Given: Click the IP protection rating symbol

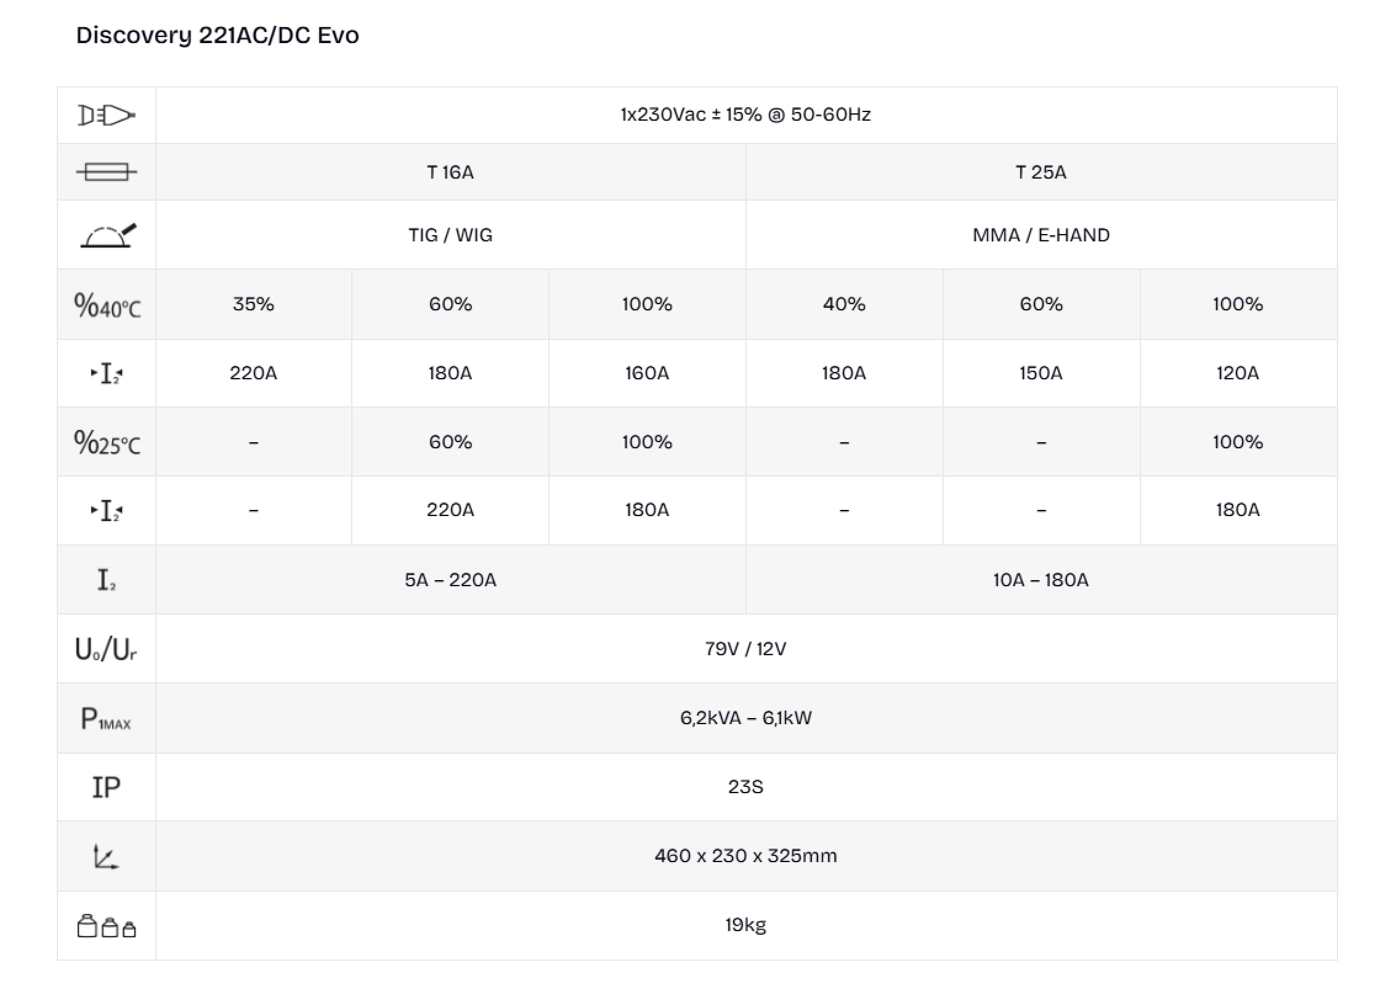Looking at the screenshot, I should (x=106, y=787).
